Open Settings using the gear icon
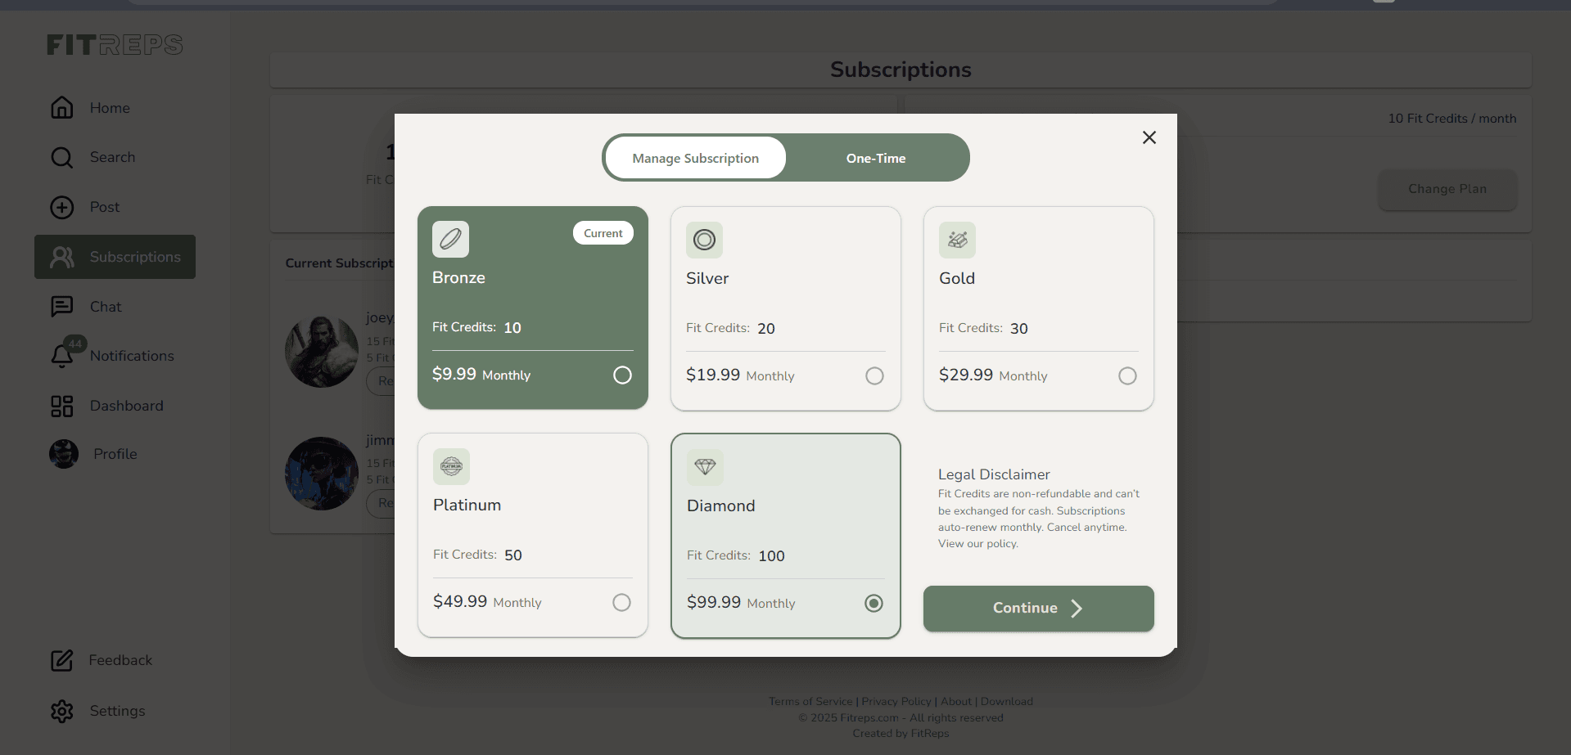The height and width of the screenshot is (755, 1571). (62, 711)
